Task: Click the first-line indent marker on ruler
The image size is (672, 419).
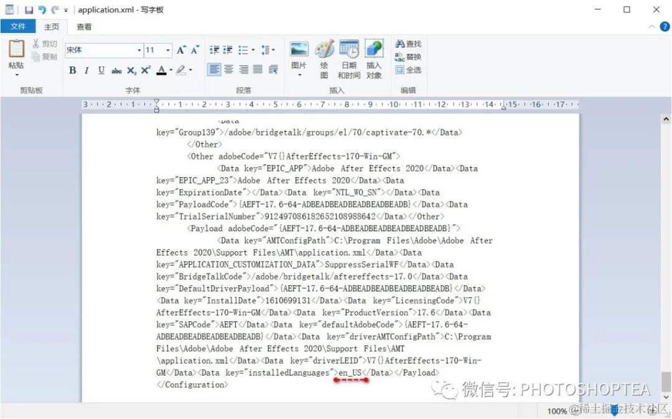Action: tap(156, 102)
